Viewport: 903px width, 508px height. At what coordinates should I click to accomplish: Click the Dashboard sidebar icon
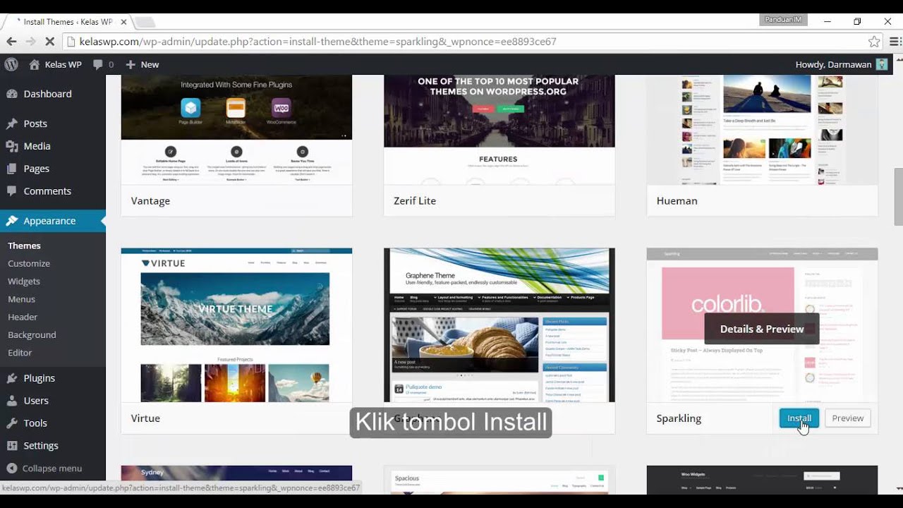point(11,94)
